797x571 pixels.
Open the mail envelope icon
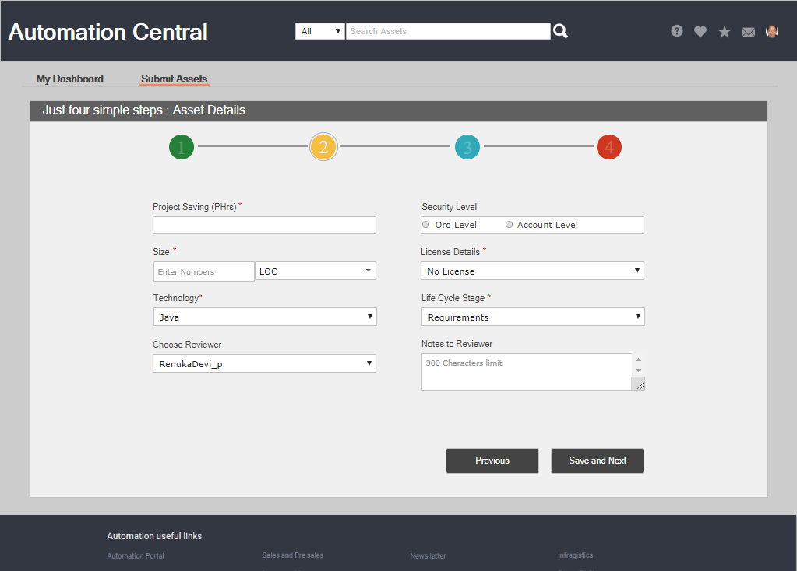749,32
